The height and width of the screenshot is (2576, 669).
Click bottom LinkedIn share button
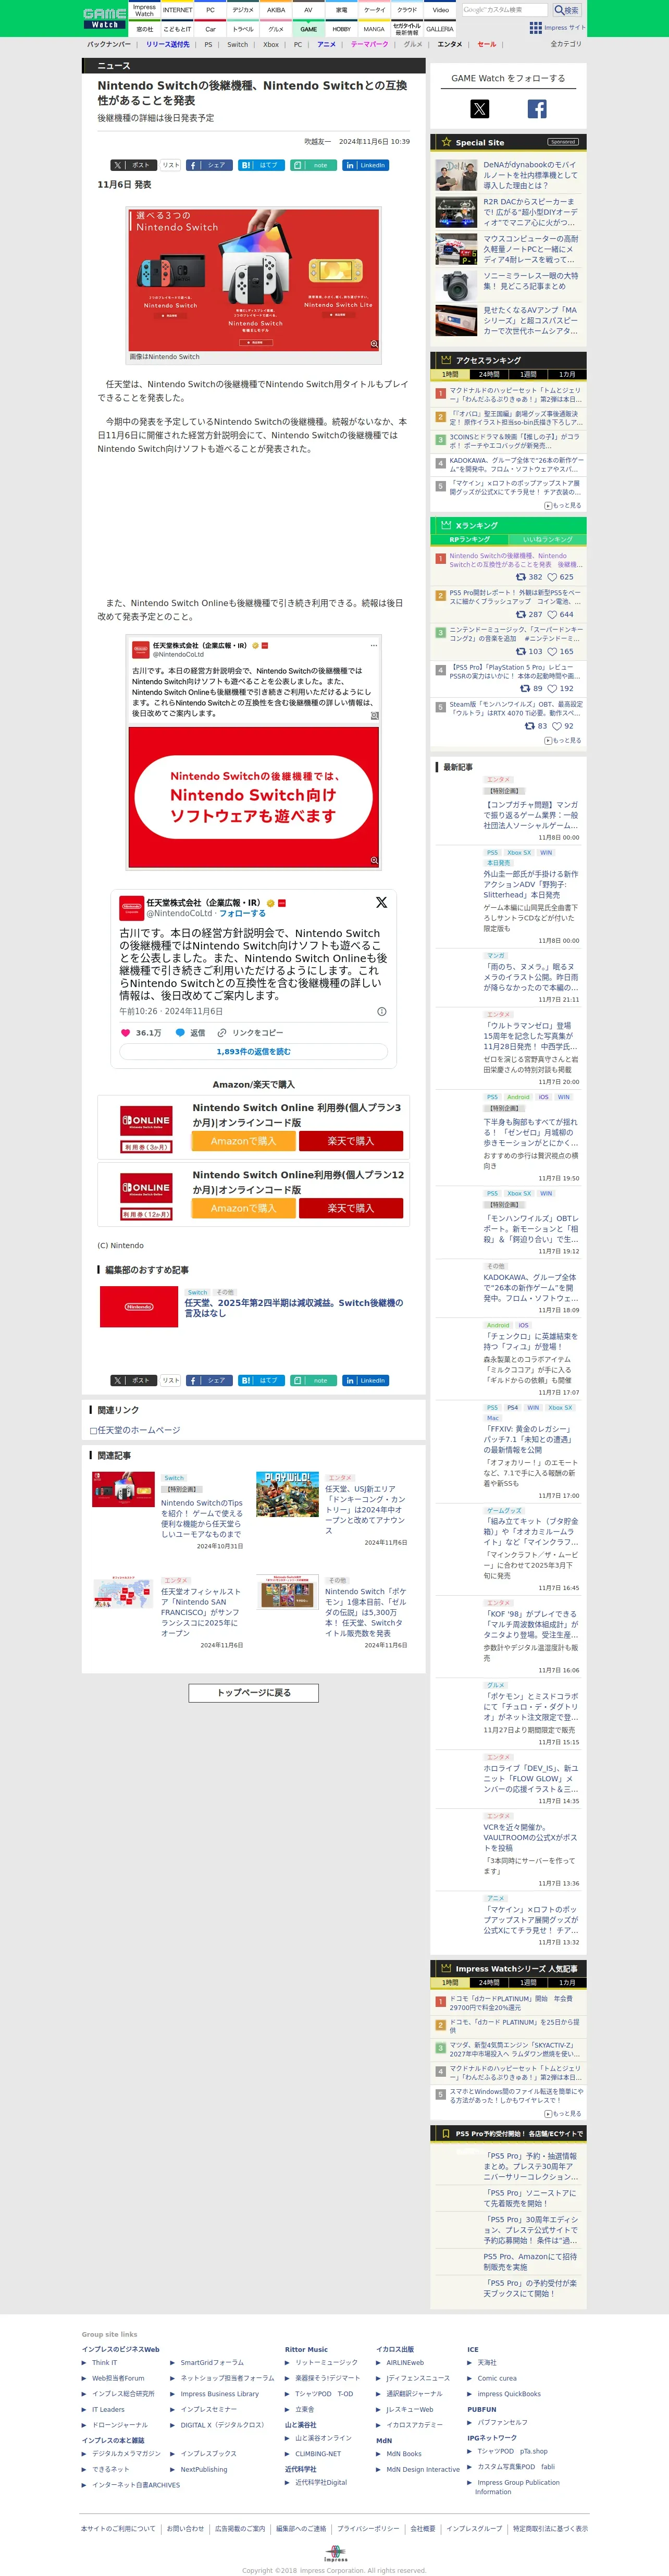pos(365,1380)
